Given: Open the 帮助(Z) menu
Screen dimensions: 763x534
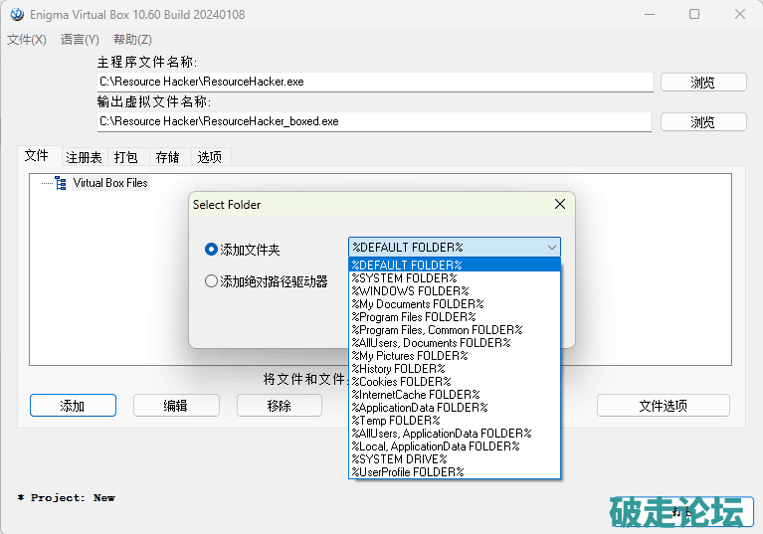Looking at the screenshot, I should 132,40.
